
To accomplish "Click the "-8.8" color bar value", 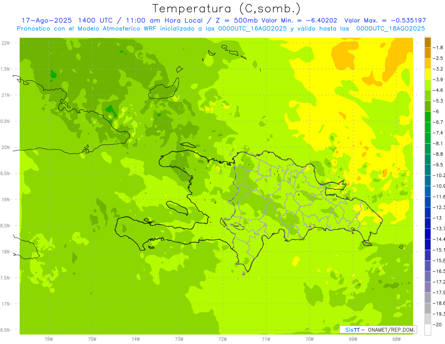I will tap(438, 154).
